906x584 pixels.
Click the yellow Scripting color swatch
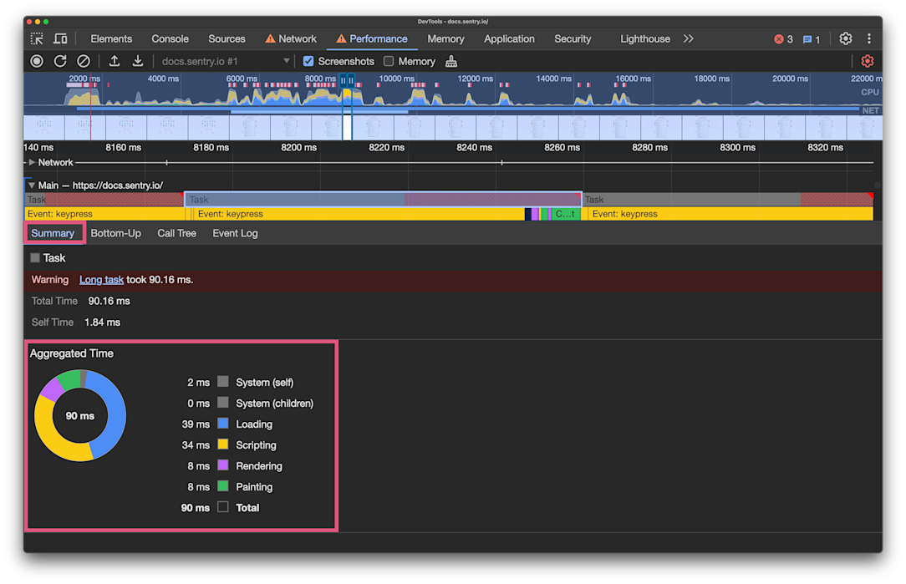point(223,444)
